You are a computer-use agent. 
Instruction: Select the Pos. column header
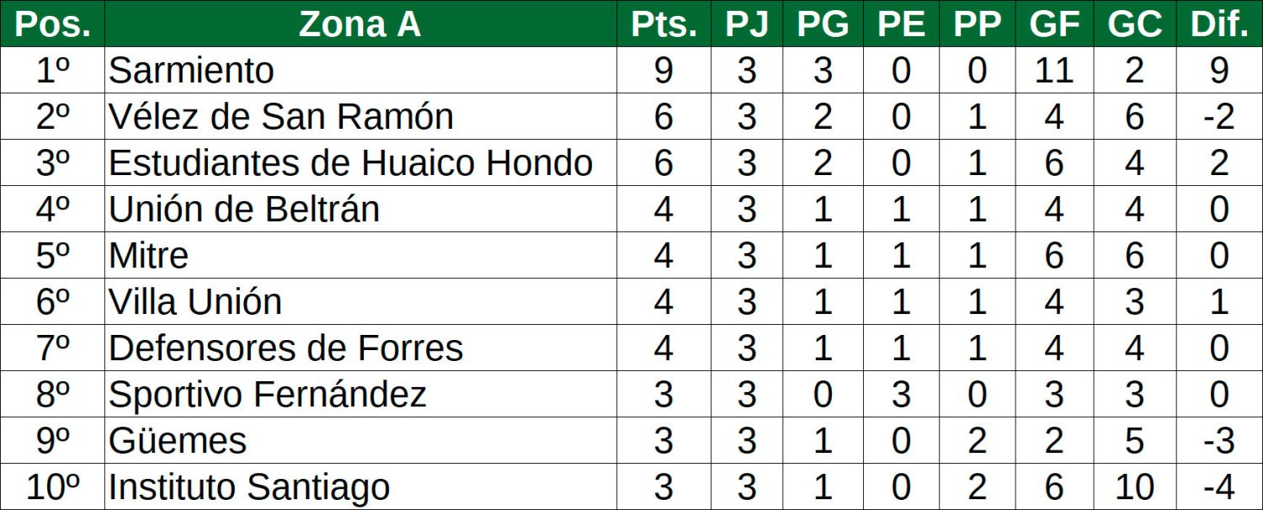52,24
